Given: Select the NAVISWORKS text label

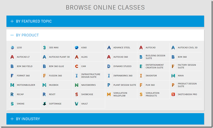Looking at the screenshot, I should click(88, 85).
